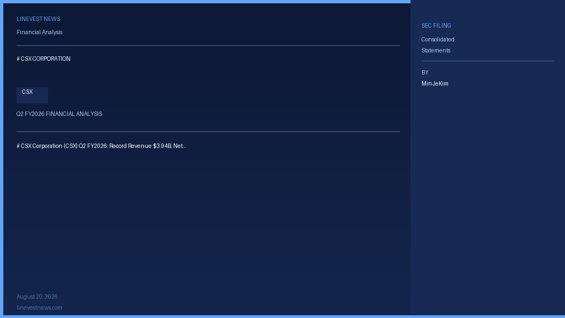
Task: Click author name MinJeKim
Action: click(x=435, y=84)
